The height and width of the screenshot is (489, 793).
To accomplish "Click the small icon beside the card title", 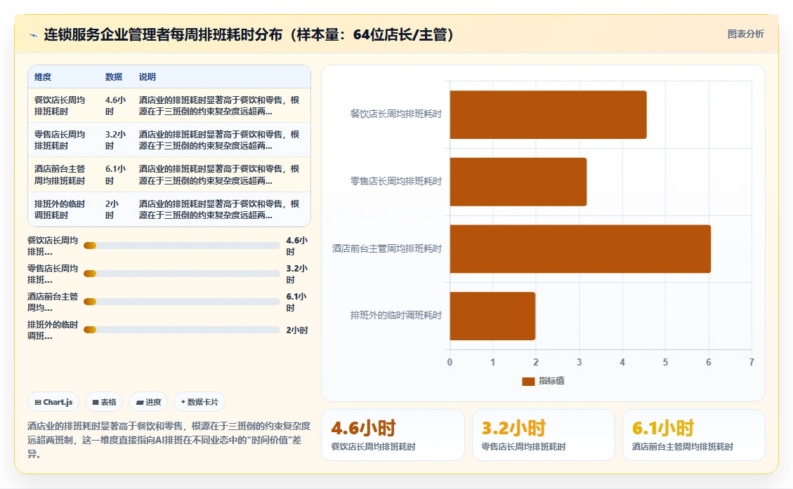I will pyautogui.click(x=34, y=35).
